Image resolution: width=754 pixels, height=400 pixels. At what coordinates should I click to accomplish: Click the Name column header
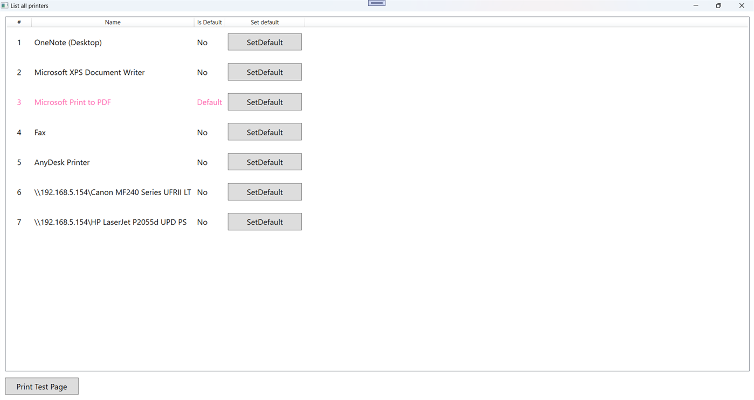click(x=113, y=22)
